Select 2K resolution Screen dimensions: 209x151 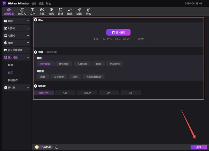point(109,93)
